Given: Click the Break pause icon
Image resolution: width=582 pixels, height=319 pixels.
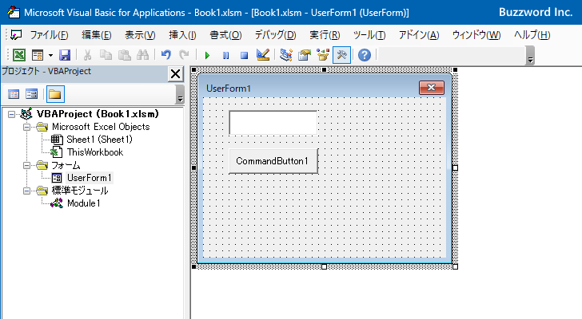Looking at the screenshot, I should coord(225,56).
